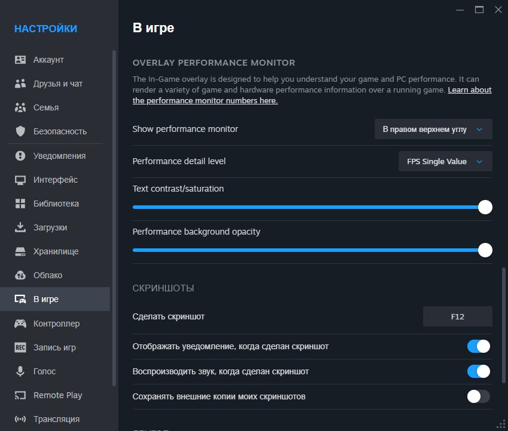Disable notification when screenshot is taken
Image resolution: width=508 pixels, height=431 pixels.
tap(478, 346)
